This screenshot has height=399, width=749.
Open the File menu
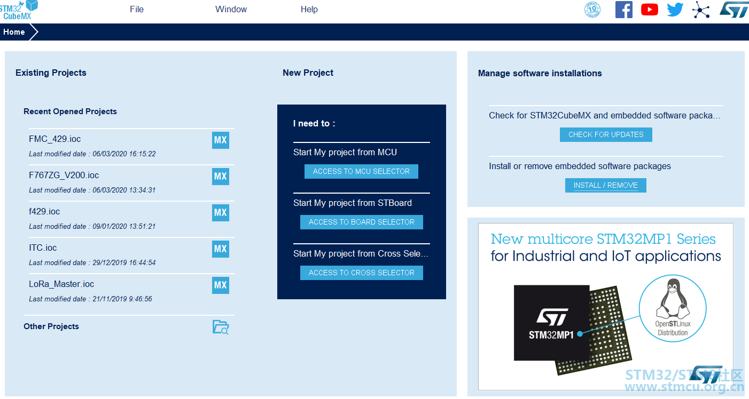137,9
